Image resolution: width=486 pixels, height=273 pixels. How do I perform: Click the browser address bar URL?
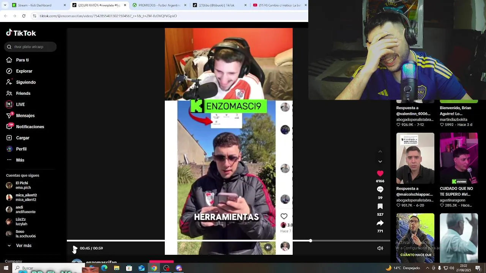(108, 16)
